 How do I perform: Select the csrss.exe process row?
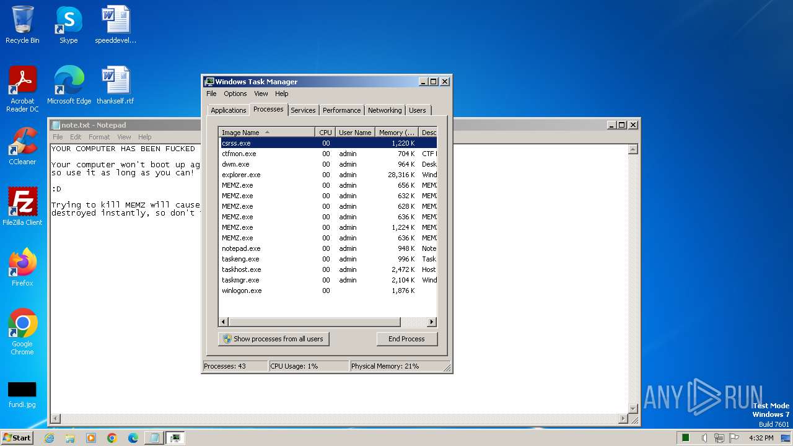point(328,143)
